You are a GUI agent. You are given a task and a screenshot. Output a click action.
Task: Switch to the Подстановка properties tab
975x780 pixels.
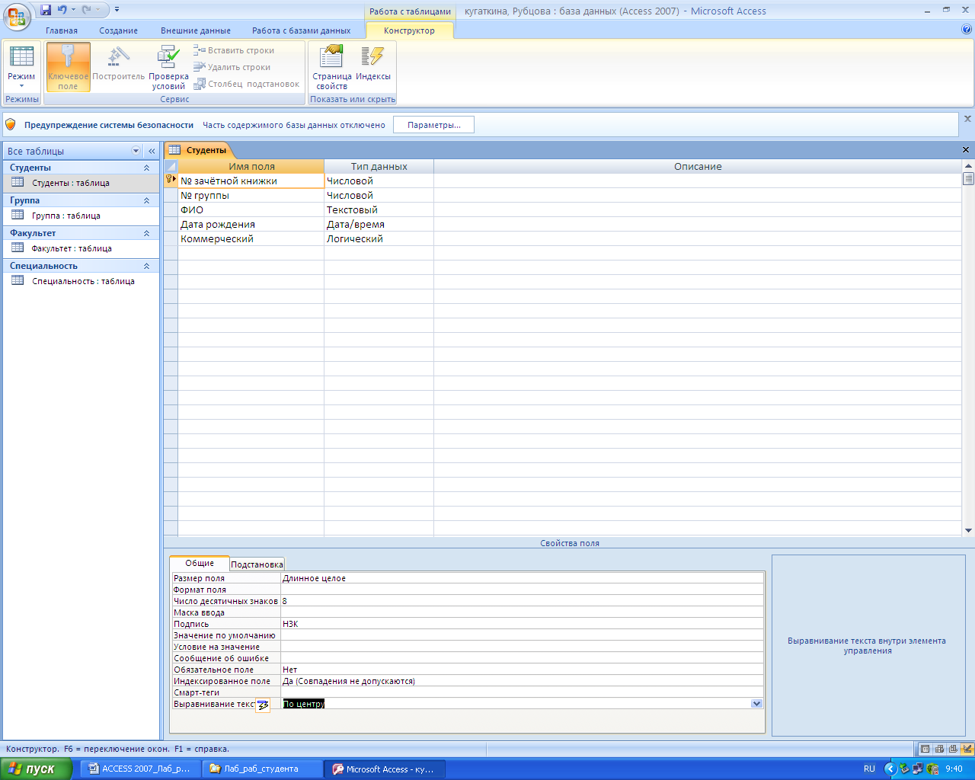coord(257,564)
